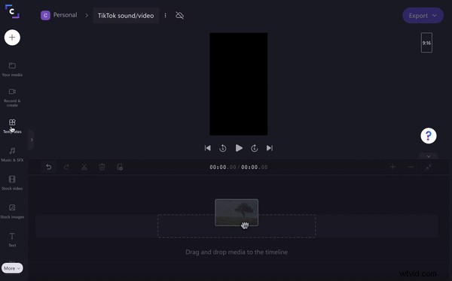Zoom in the timeline with plus
The height and width of the screenshot is (281, 452).
coord(392,167)
